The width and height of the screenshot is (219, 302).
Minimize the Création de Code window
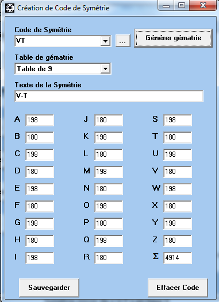pyautogui.click(x=166, y=5)
